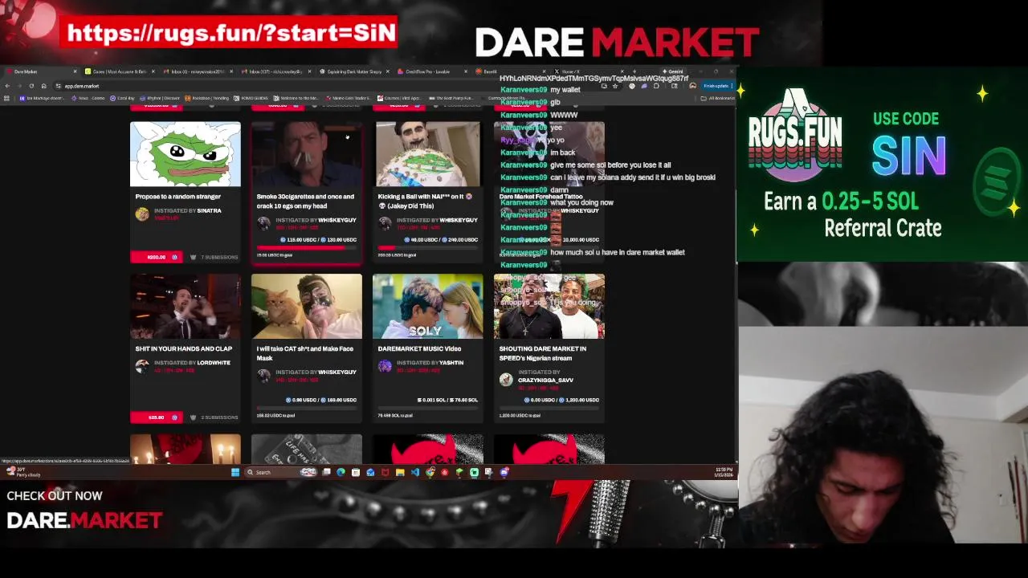Open the YASHTIN instigator avatar
The image size is (1028, 578).
385,366
